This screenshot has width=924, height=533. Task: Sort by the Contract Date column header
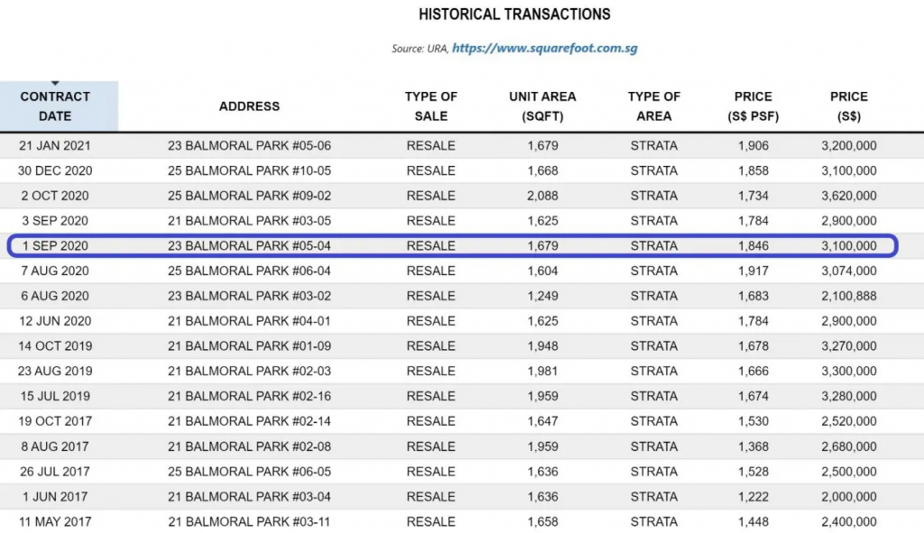tap(55, 106)
